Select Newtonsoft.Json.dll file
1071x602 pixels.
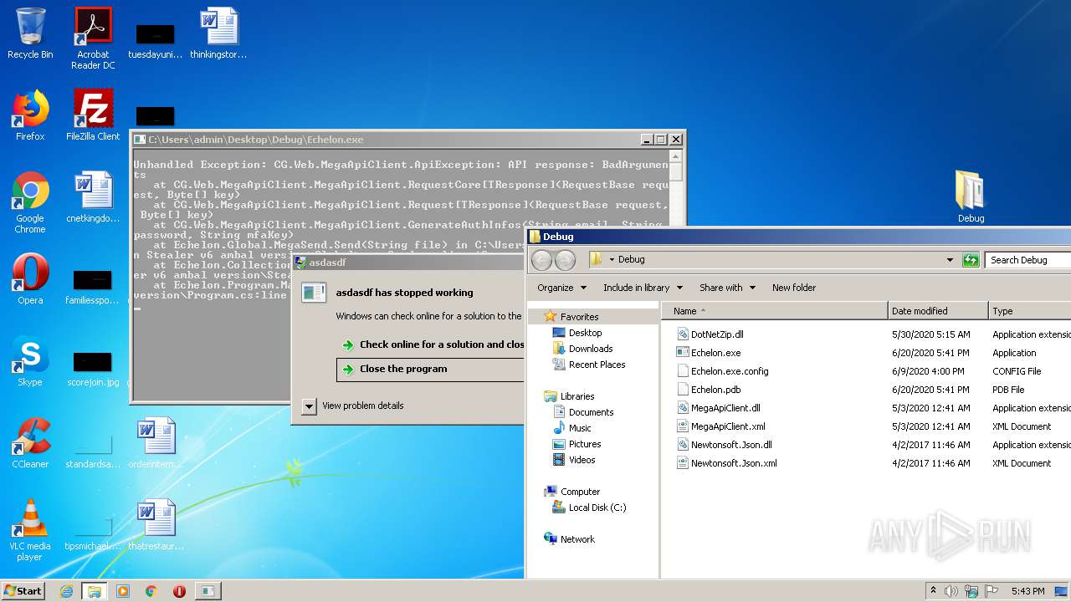click(731, 445)
